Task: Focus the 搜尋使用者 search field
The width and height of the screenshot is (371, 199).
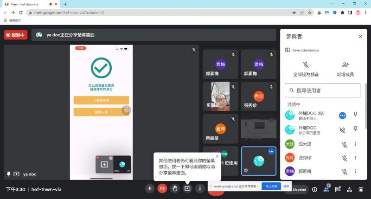Action: (x=322, y=90)
